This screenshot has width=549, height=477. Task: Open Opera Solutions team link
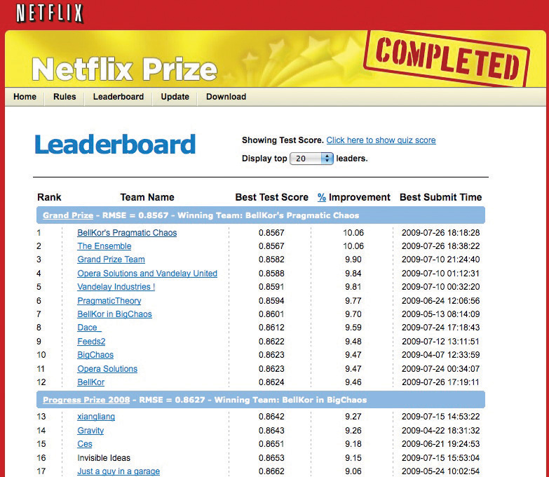click(107, 369)
